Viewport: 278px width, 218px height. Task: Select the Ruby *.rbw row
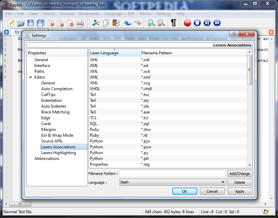(168, 130)
